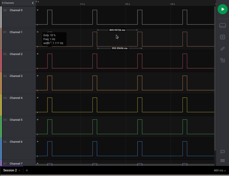
Task: Click the 999.99696 ms period measurement label
Action: point(120,48)
